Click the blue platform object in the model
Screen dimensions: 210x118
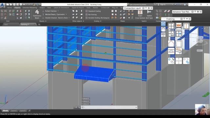94,74
